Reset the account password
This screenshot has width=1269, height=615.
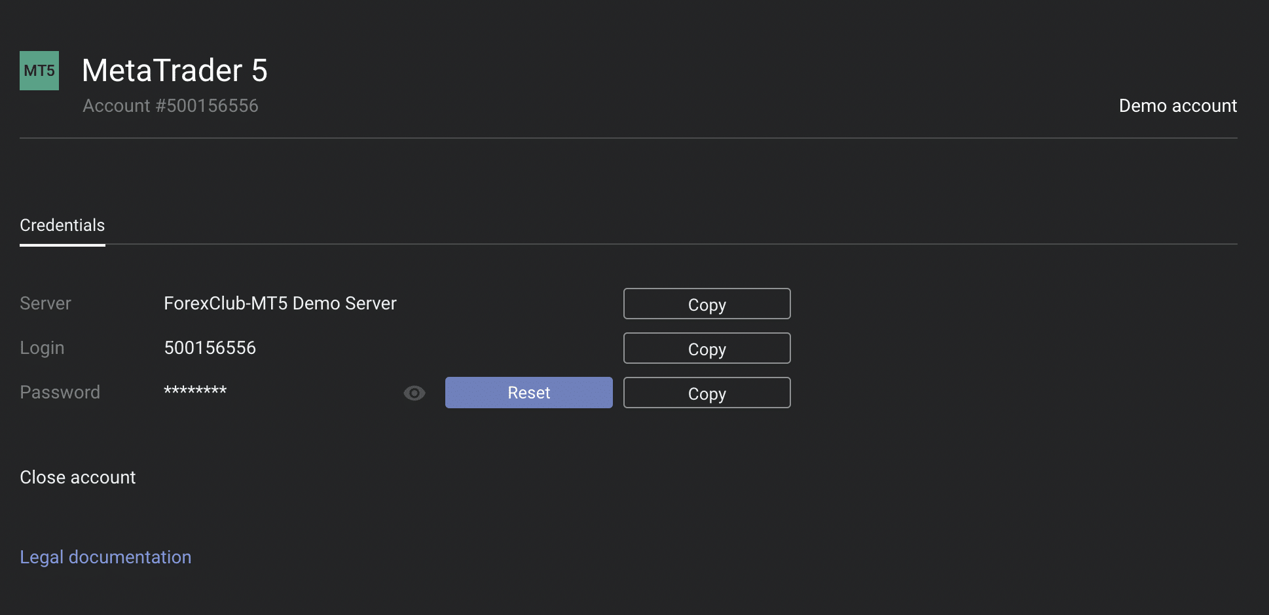[x=529, y=393]
